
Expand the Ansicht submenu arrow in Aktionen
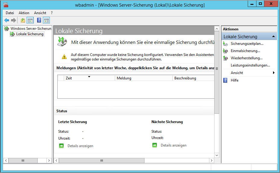click(274, 73)
